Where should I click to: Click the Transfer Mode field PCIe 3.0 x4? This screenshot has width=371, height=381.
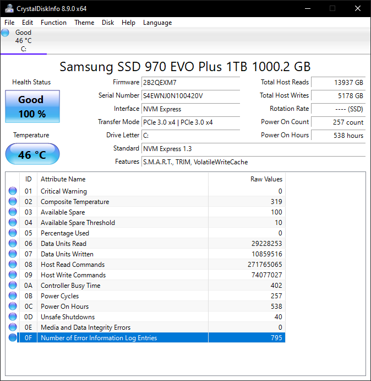click(x=190, y=122)
